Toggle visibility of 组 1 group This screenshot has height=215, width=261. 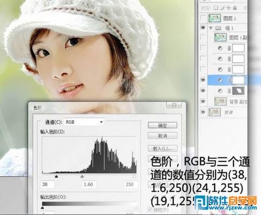(203, 28)
